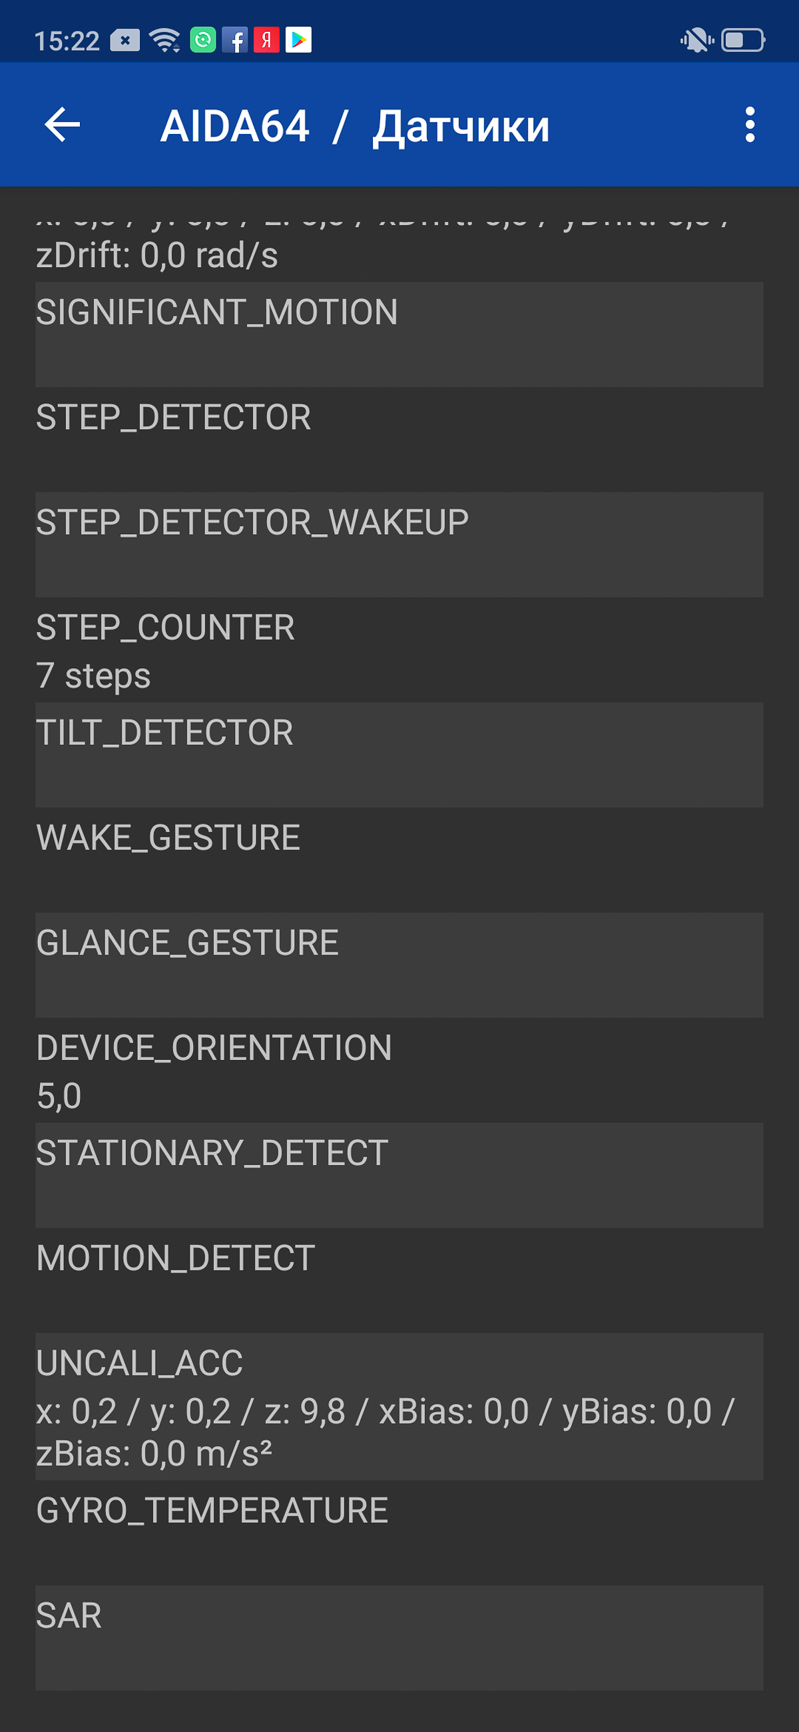Tap the back arrow in header
The image size is (799, 1732).
pyautogui.click(x=62, y=125)
